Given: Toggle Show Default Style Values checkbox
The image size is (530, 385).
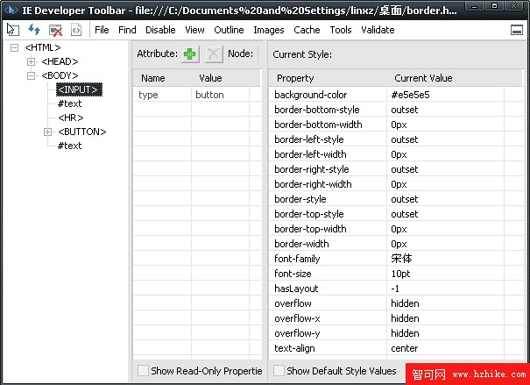Looking at the screenshot, I should point(279,371).
